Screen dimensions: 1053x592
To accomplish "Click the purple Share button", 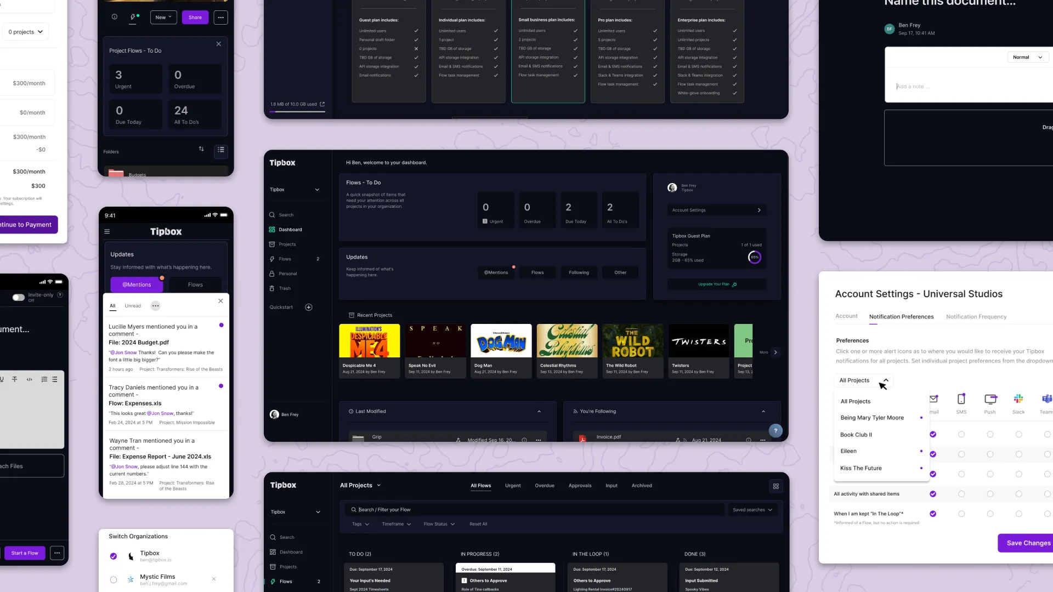I will coord(195,18).
